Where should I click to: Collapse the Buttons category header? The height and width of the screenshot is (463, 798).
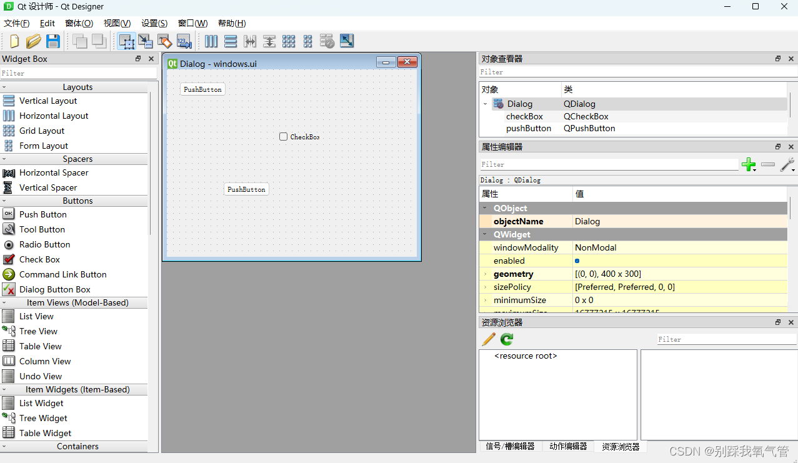pyautogui.click(x=4, y=201)
